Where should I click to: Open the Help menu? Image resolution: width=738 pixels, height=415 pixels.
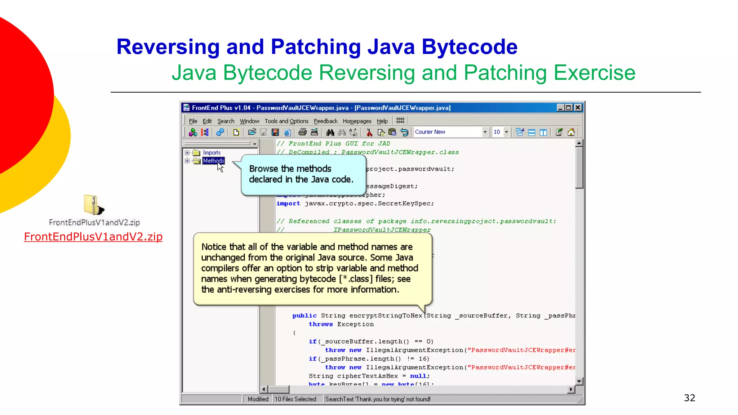click(x=382, y=121)
